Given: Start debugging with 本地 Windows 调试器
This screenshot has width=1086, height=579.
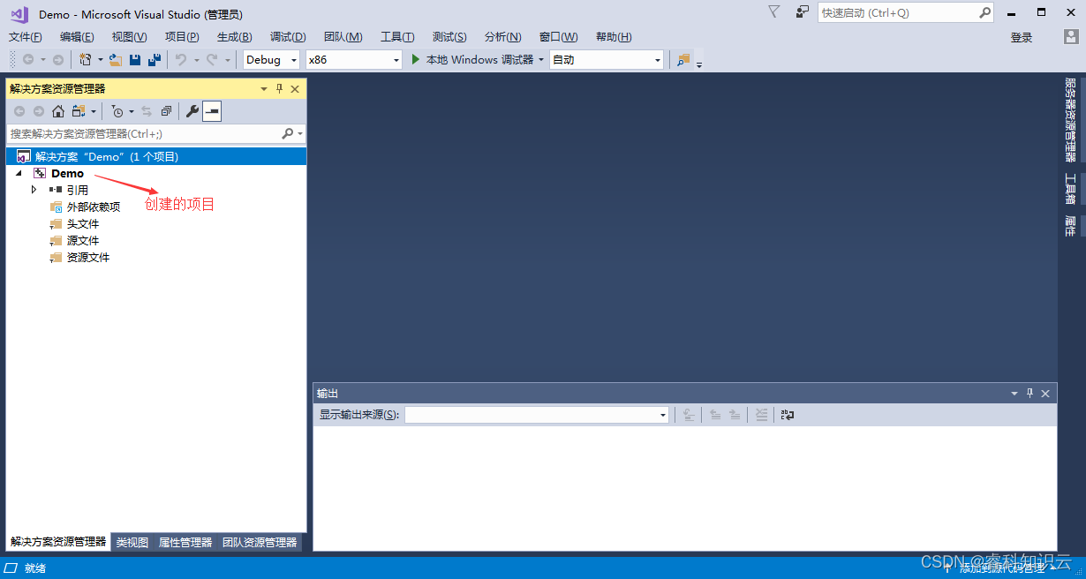Looking at the screenshot, I should tap(472, 59).
